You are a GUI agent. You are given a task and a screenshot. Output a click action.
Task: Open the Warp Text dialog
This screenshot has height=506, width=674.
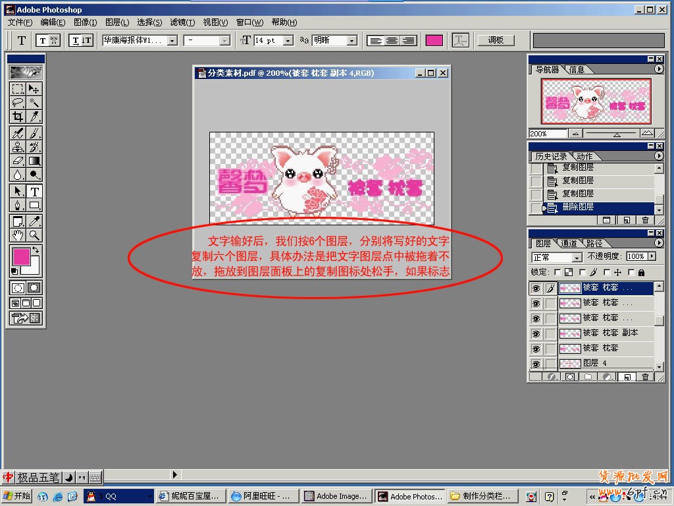(460, 40)
